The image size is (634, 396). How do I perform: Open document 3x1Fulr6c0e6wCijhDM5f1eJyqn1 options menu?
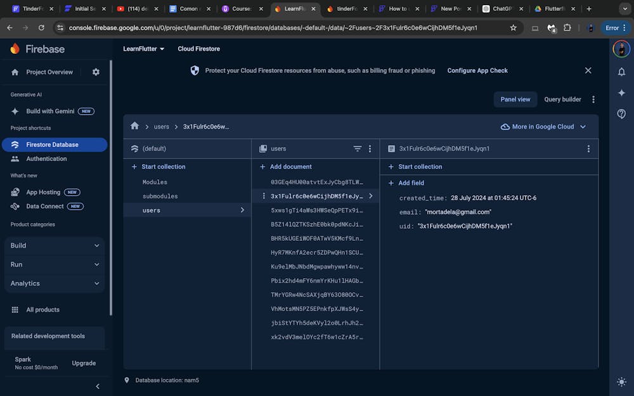(588, 149)
